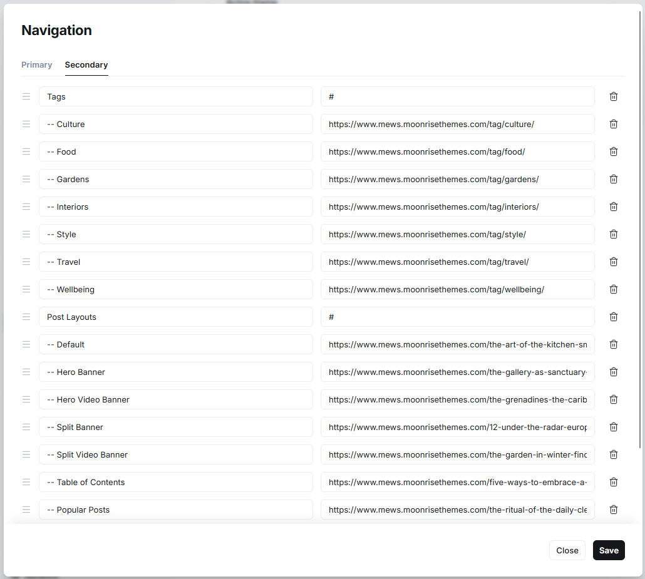The width and height of the screenshot is (645, 579).
Task: Click trash icon for Culture row
Action: pos(613,124)
